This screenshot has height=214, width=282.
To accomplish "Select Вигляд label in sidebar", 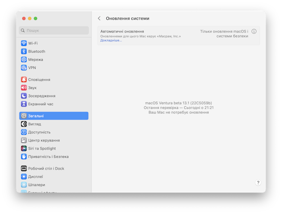I will click(34, 124).
